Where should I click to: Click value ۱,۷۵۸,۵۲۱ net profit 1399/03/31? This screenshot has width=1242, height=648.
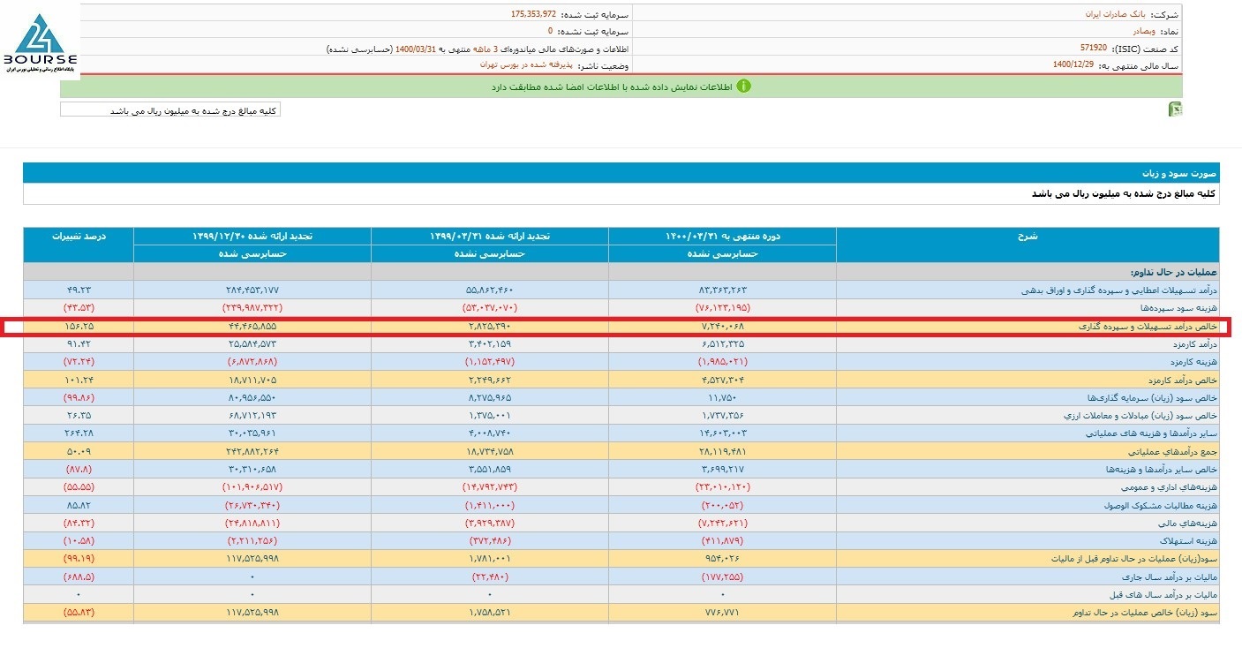point(490,613)
